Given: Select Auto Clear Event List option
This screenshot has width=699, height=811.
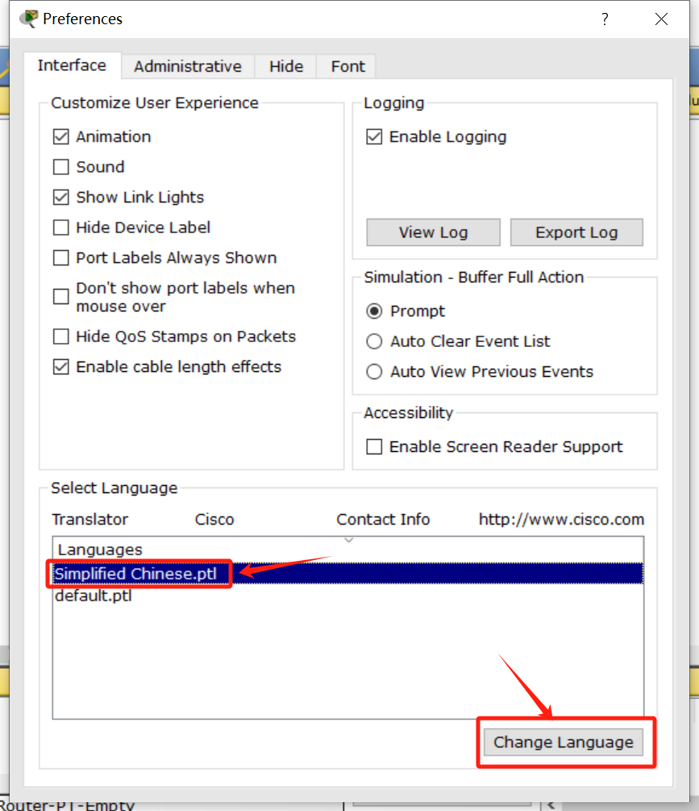Looking at the screenshot, I should 374,341.
